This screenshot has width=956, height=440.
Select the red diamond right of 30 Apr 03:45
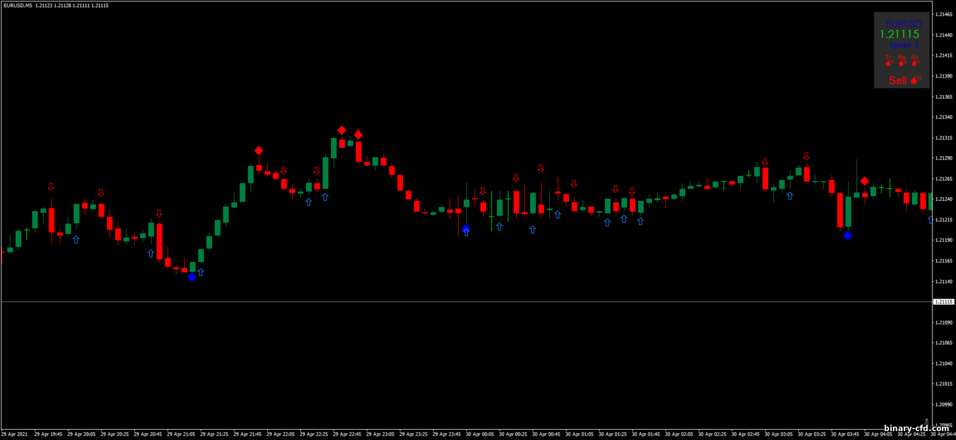(864, 181)
